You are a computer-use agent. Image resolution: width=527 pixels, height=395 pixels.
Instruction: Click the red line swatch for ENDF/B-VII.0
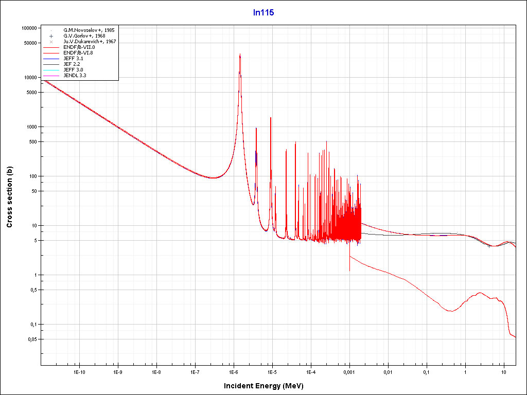(x=51, y=47)
